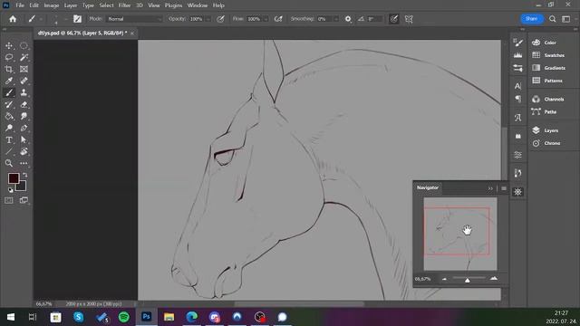
Task: Select the Paint Bucket tool
Action: click(x=9, y=117)
